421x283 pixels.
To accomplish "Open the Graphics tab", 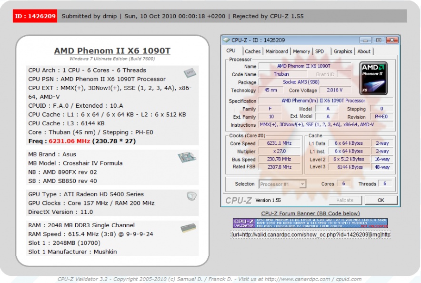I will 342,51.
